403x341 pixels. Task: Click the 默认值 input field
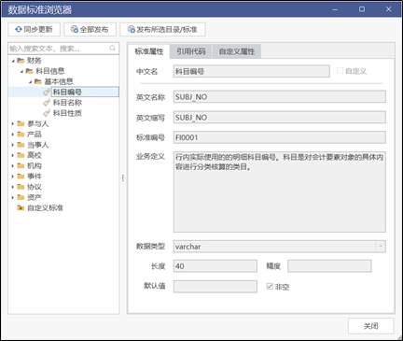[215, 287]
